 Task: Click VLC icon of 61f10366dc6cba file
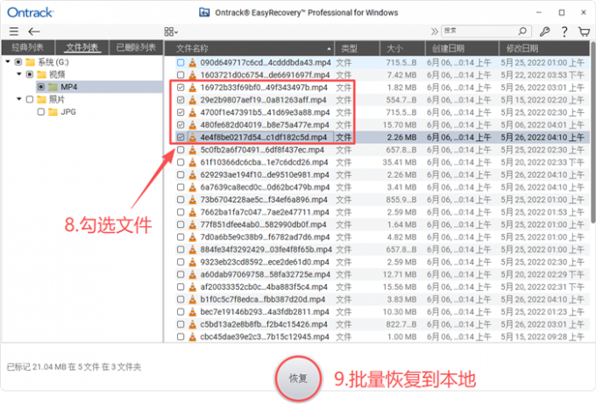click(x=193, y=162)
